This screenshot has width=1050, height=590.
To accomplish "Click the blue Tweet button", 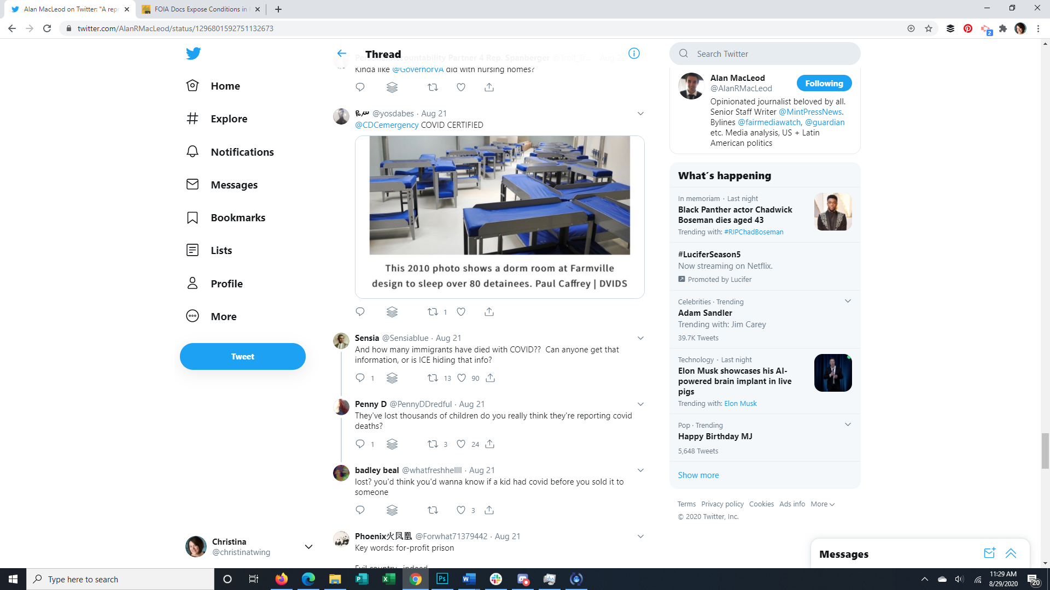I will point(242,357).
